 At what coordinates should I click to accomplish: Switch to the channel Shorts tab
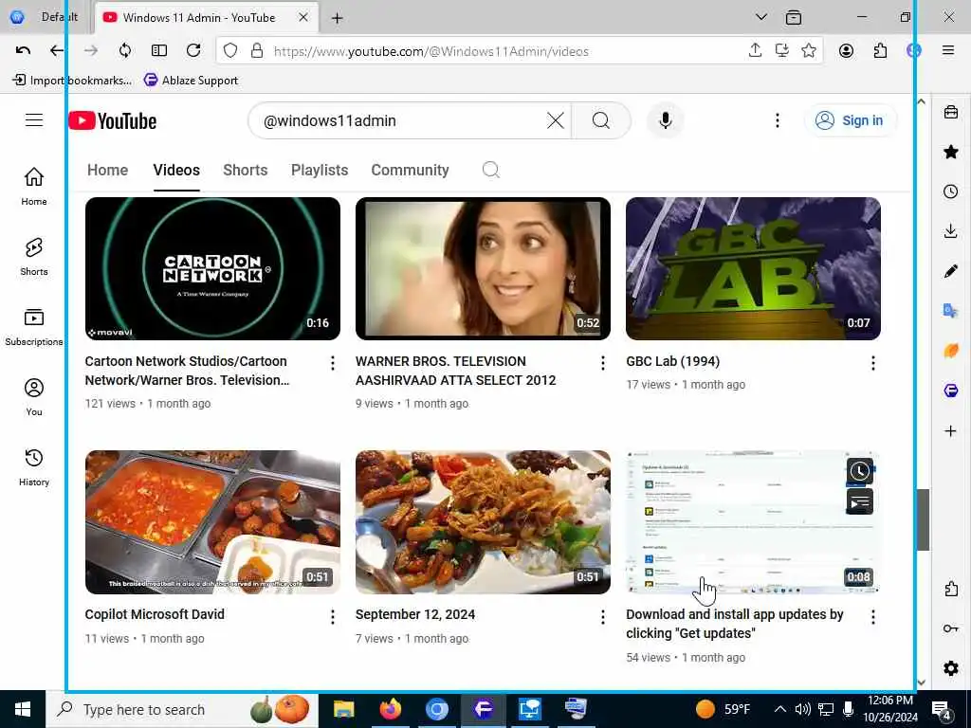(x=246, y=171)
